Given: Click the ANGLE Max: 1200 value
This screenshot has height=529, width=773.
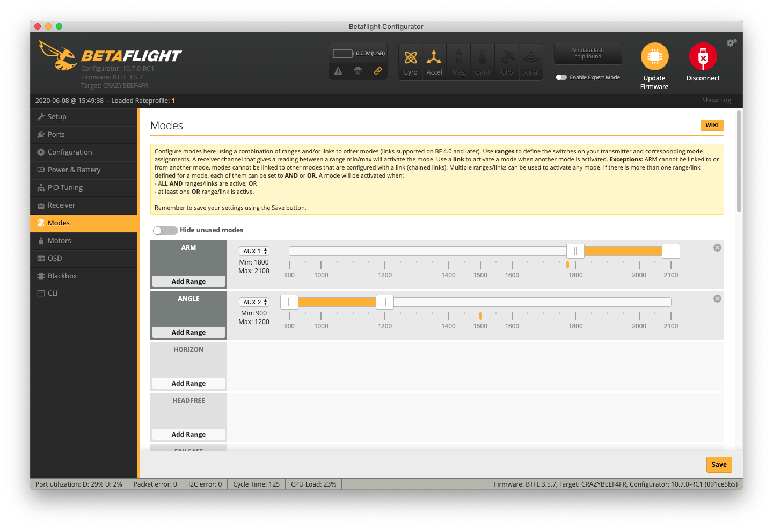Looking at the screenshot, I should [254, 322].
